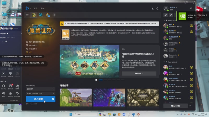Open Battle.net icon on the taskbar
The height and width of the screenshot is (117, 209).
coord(133,114)
